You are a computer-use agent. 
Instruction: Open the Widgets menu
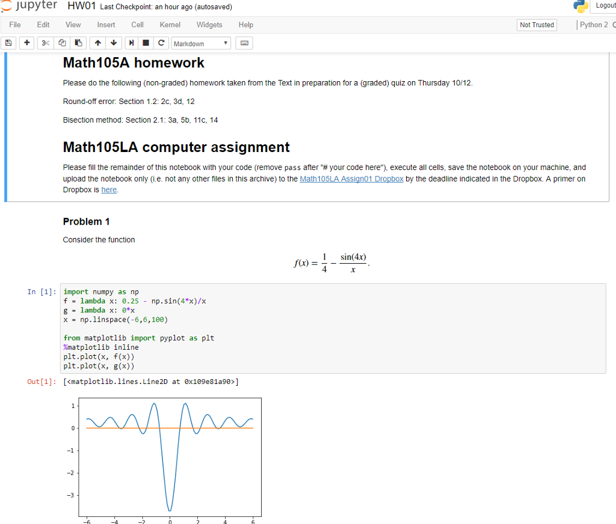(x=209, y=25)
